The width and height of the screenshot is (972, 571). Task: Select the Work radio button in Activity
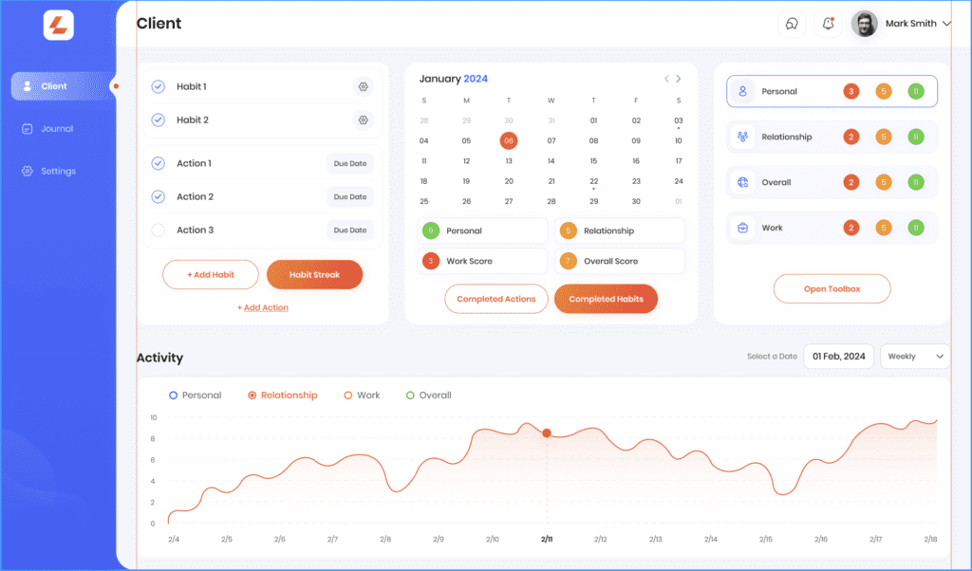click(x=348, y=396)
